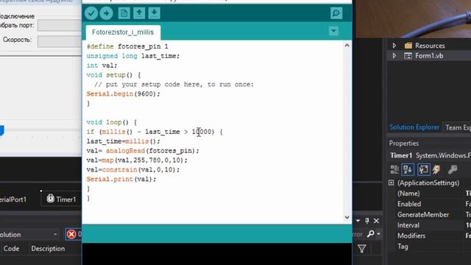The height and width of the screenshot is (265, 471).
Task: Click the Error List filter funnel icon
Action: [361, 249]
